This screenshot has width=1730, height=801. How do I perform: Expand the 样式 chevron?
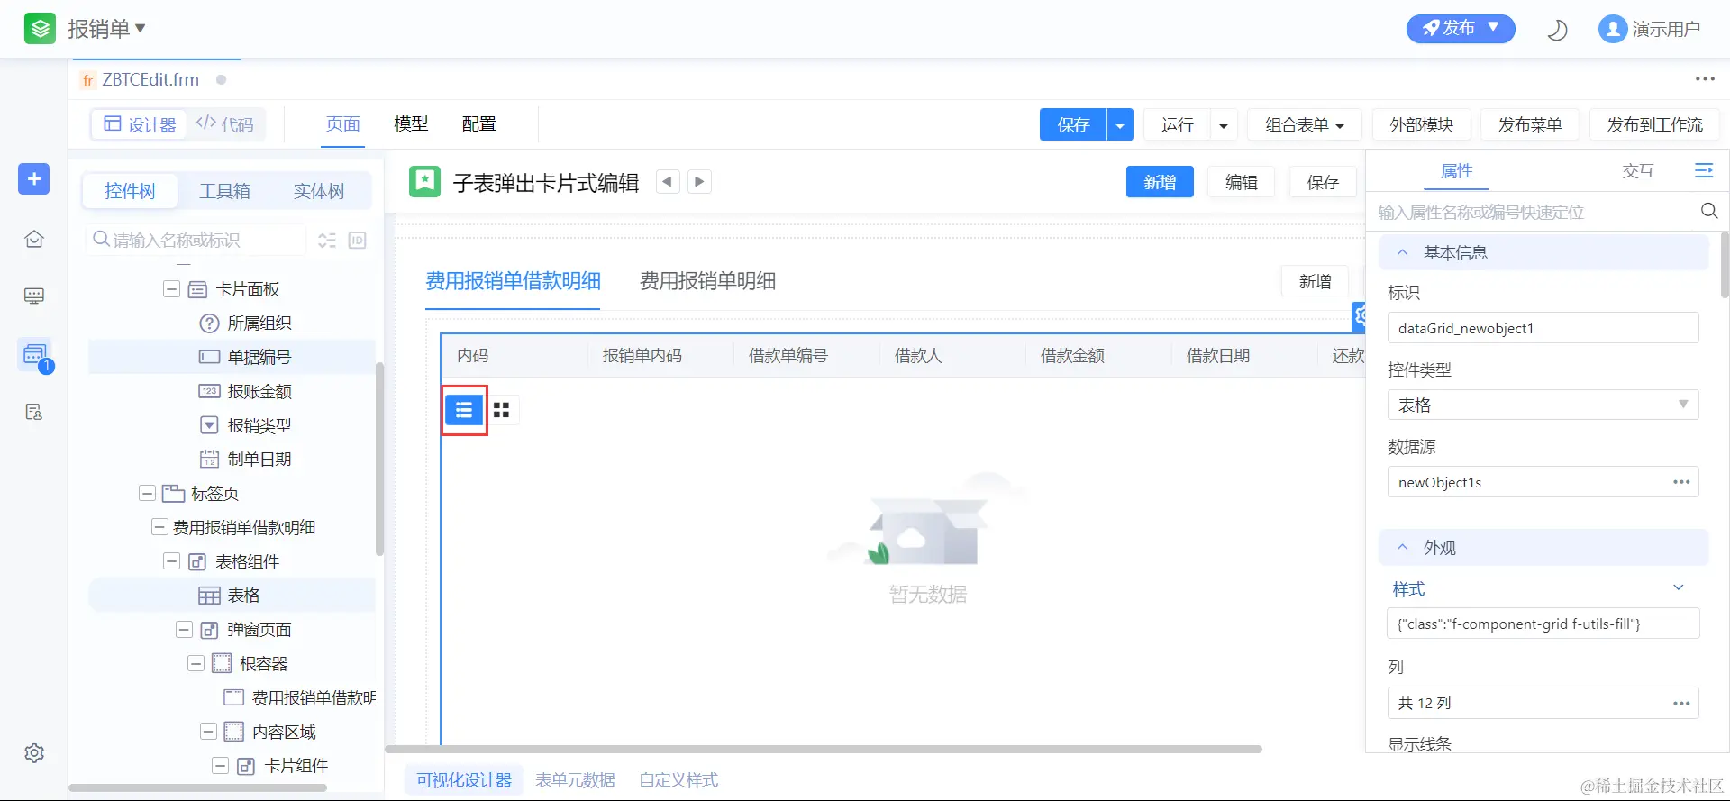click(1679, 588)
